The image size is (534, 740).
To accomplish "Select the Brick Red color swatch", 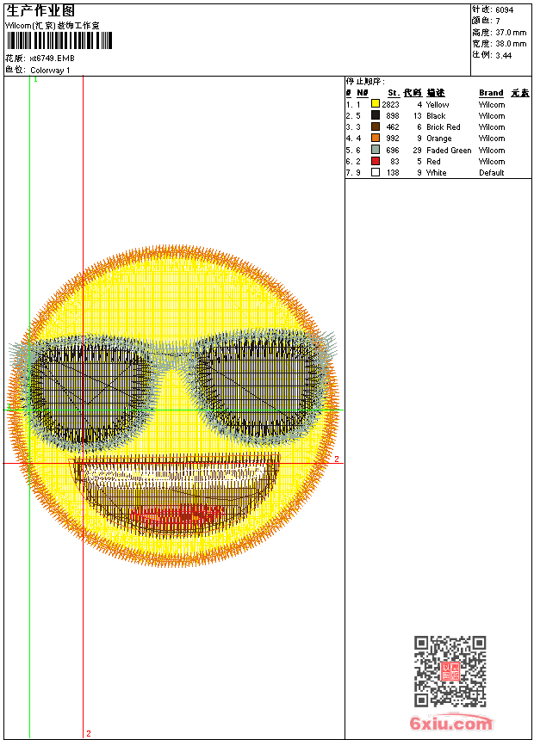I will pos(376,126).
